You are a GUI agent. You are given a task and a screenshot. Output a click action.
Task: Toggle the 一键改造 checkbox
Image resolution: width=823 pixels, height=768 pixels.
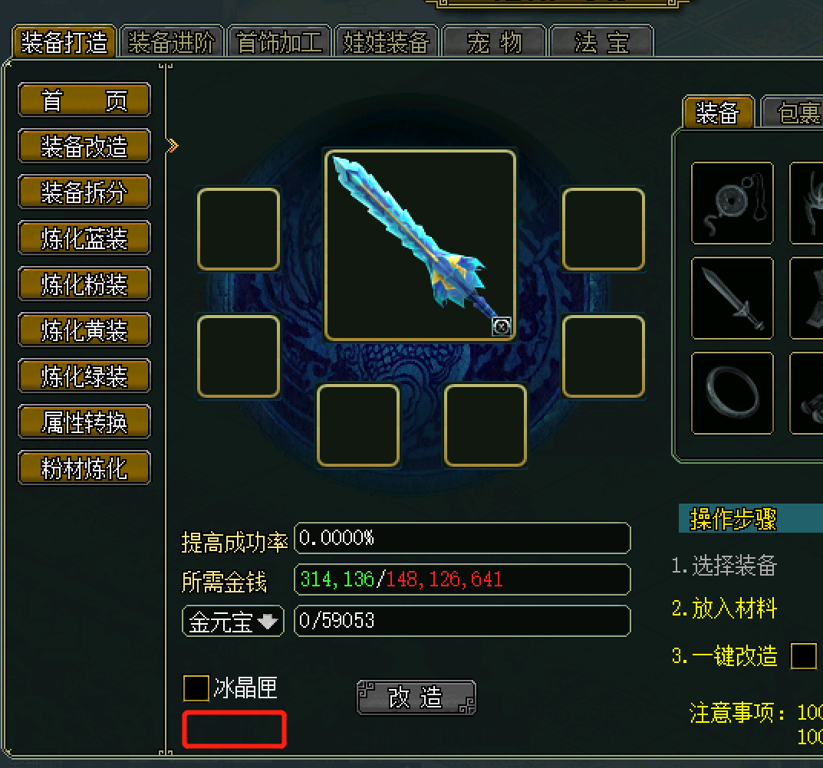[804, 656]
